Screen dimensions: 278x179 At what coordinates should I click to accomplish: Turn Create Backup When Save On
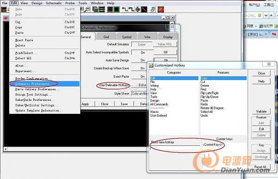click(143, 68)
